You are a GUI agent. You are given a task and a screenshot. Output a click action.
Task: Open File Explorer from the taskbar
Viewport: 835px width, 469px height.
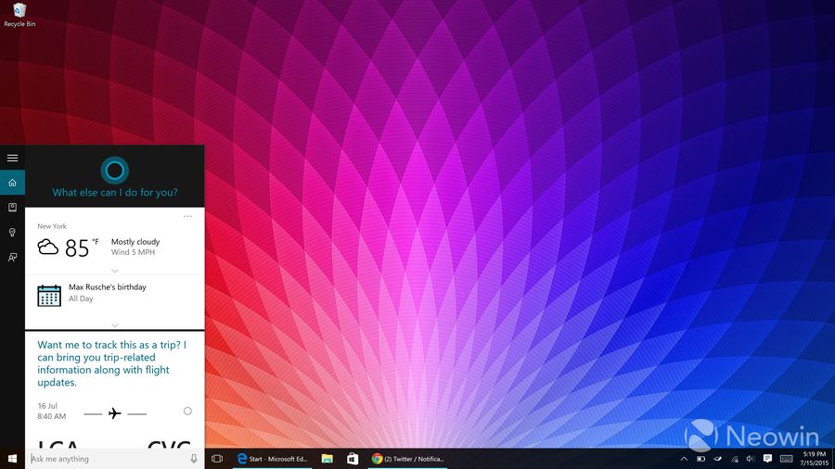point(327,459)
